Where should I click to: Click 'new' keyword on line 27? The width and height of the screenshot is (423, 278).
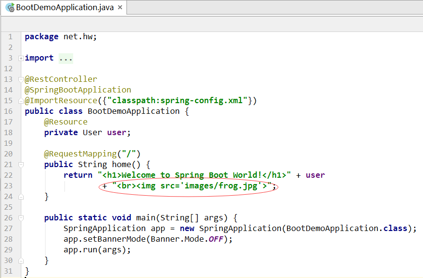(x=187, y=229)
